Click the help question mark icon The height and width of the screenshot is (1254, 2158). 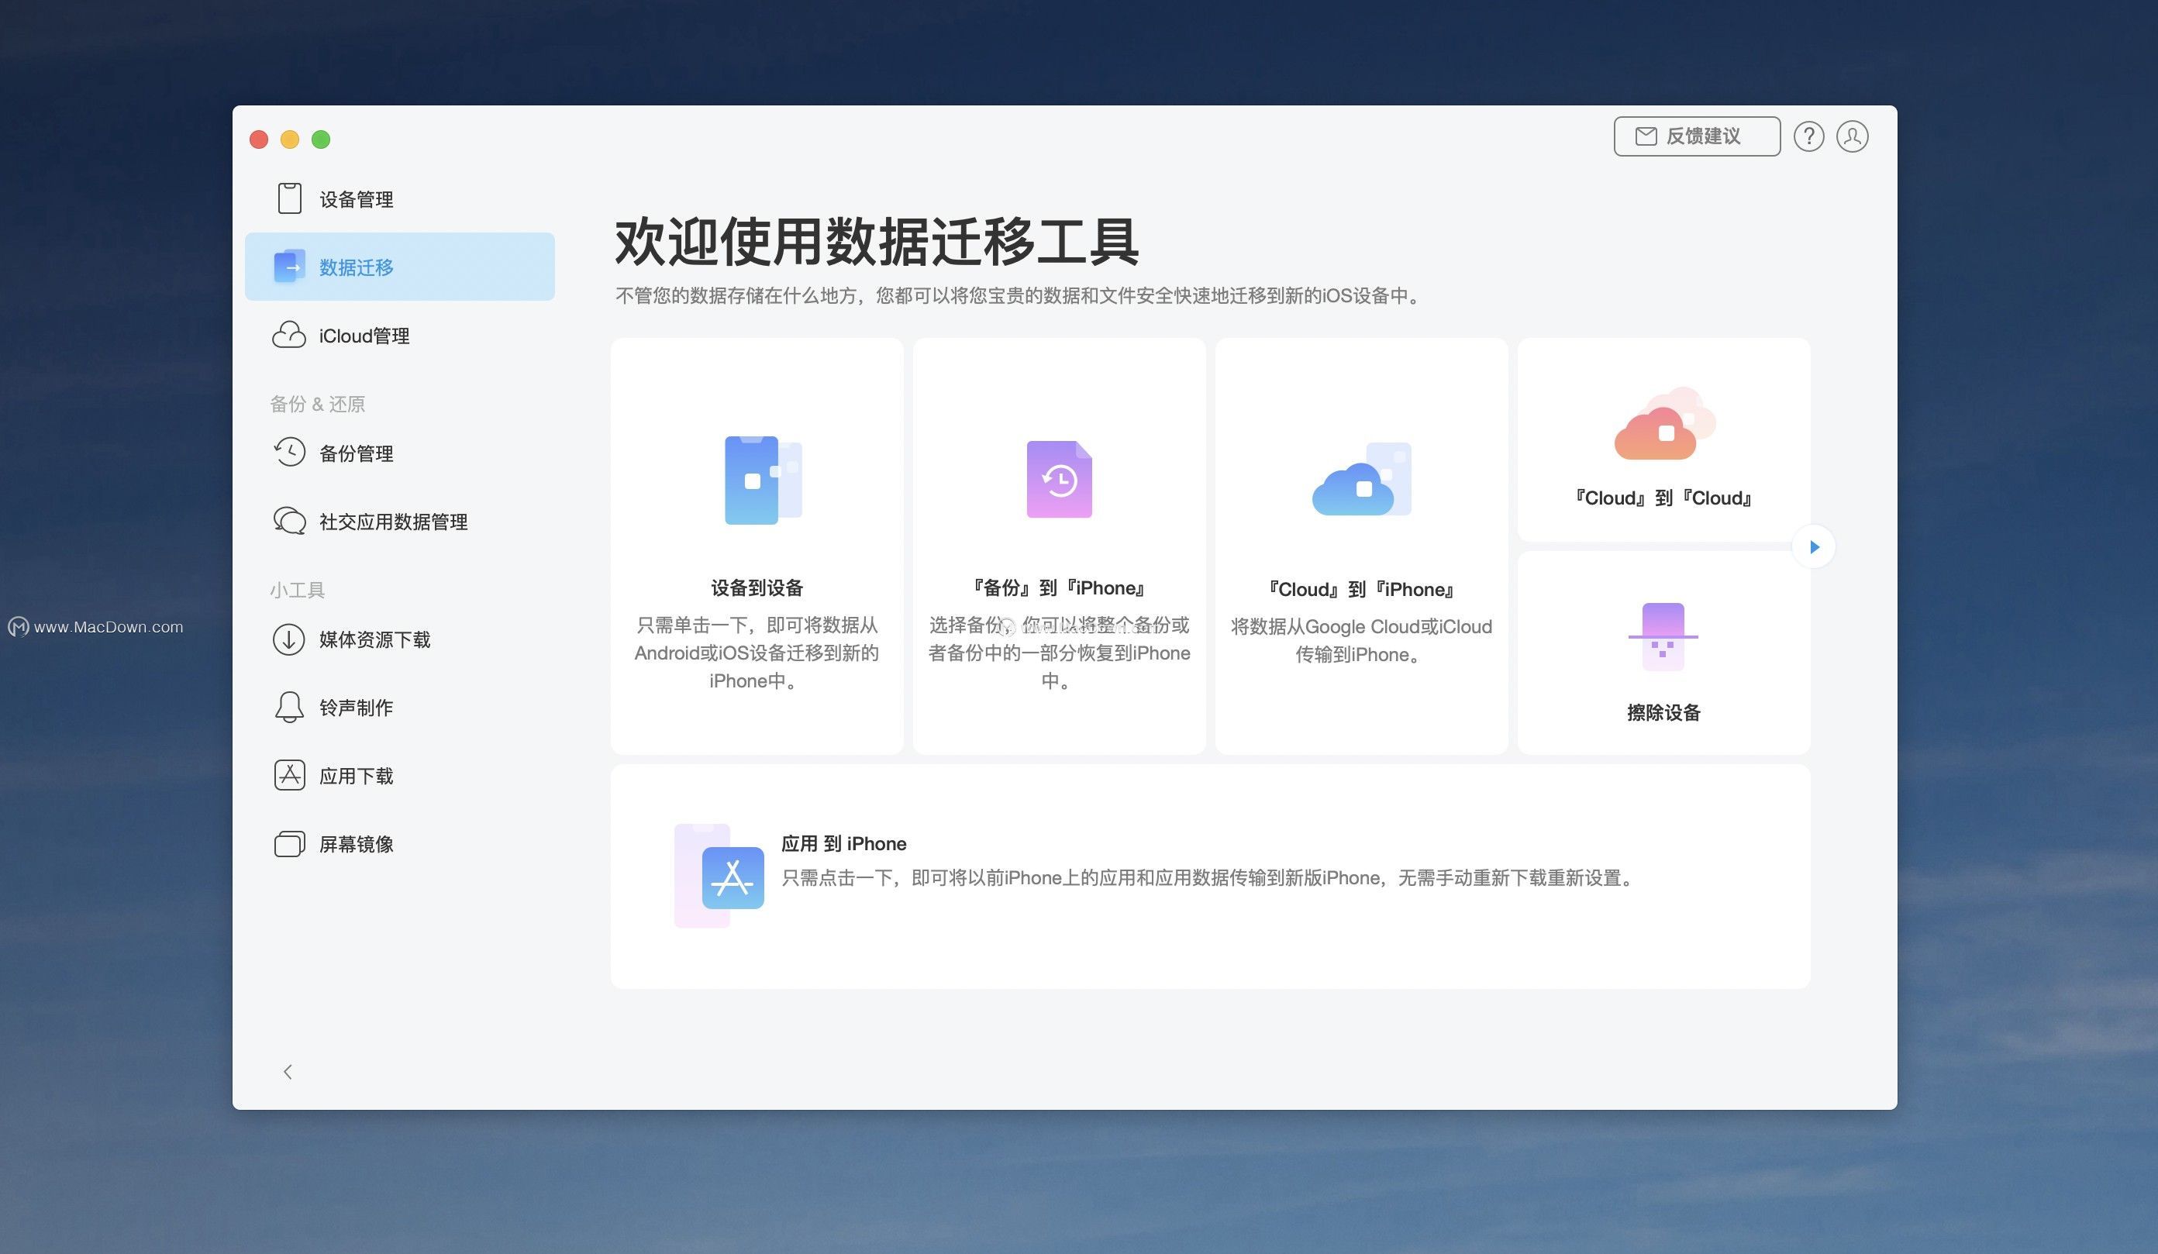(1808, 136)
